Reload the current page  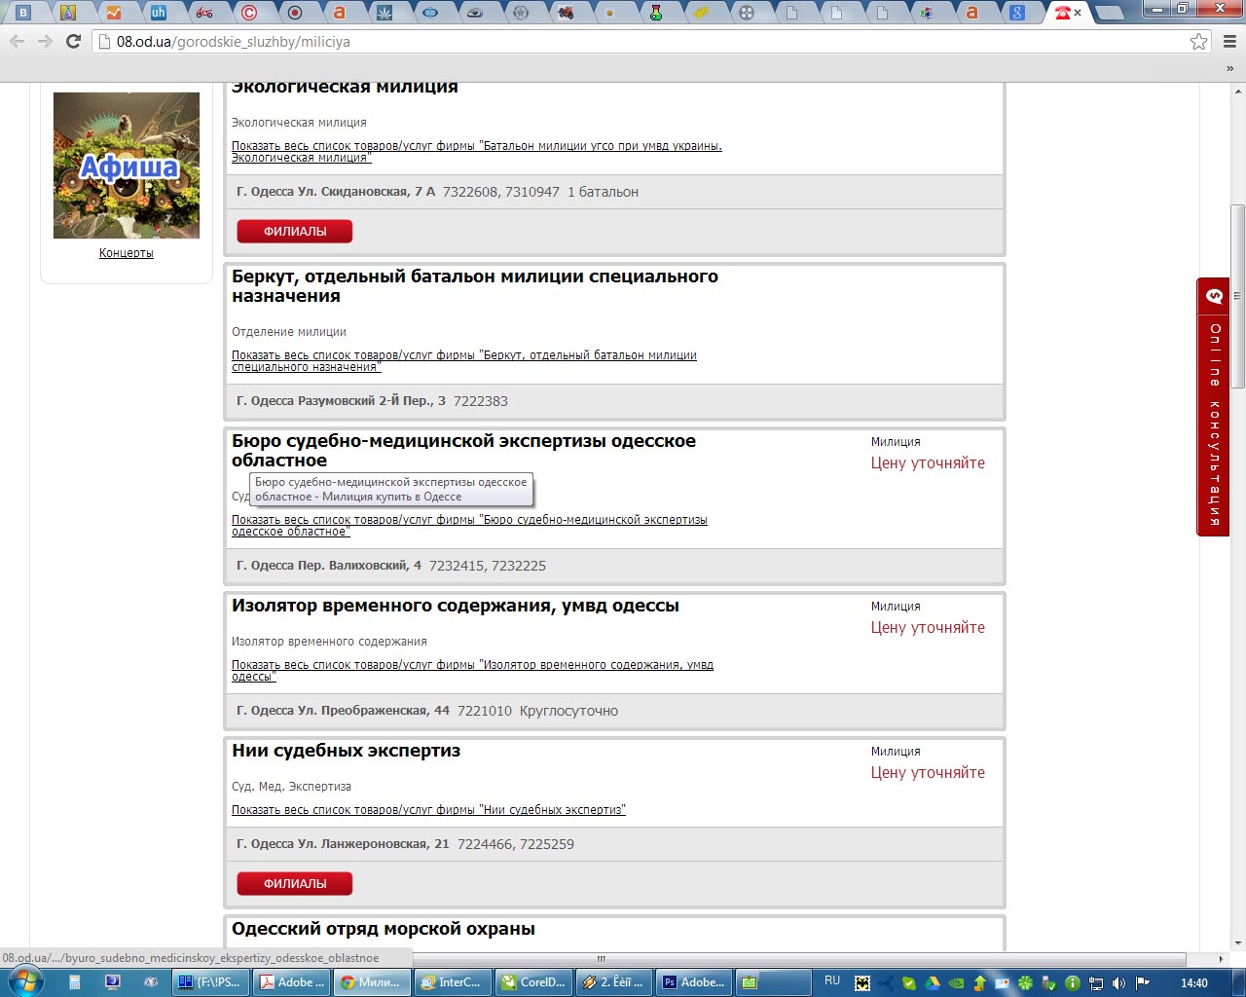73,42
